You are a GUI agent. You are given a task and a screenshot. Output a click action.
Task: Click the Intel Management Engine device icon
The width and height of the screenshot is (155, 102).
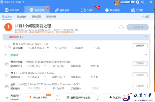point(7,64)
